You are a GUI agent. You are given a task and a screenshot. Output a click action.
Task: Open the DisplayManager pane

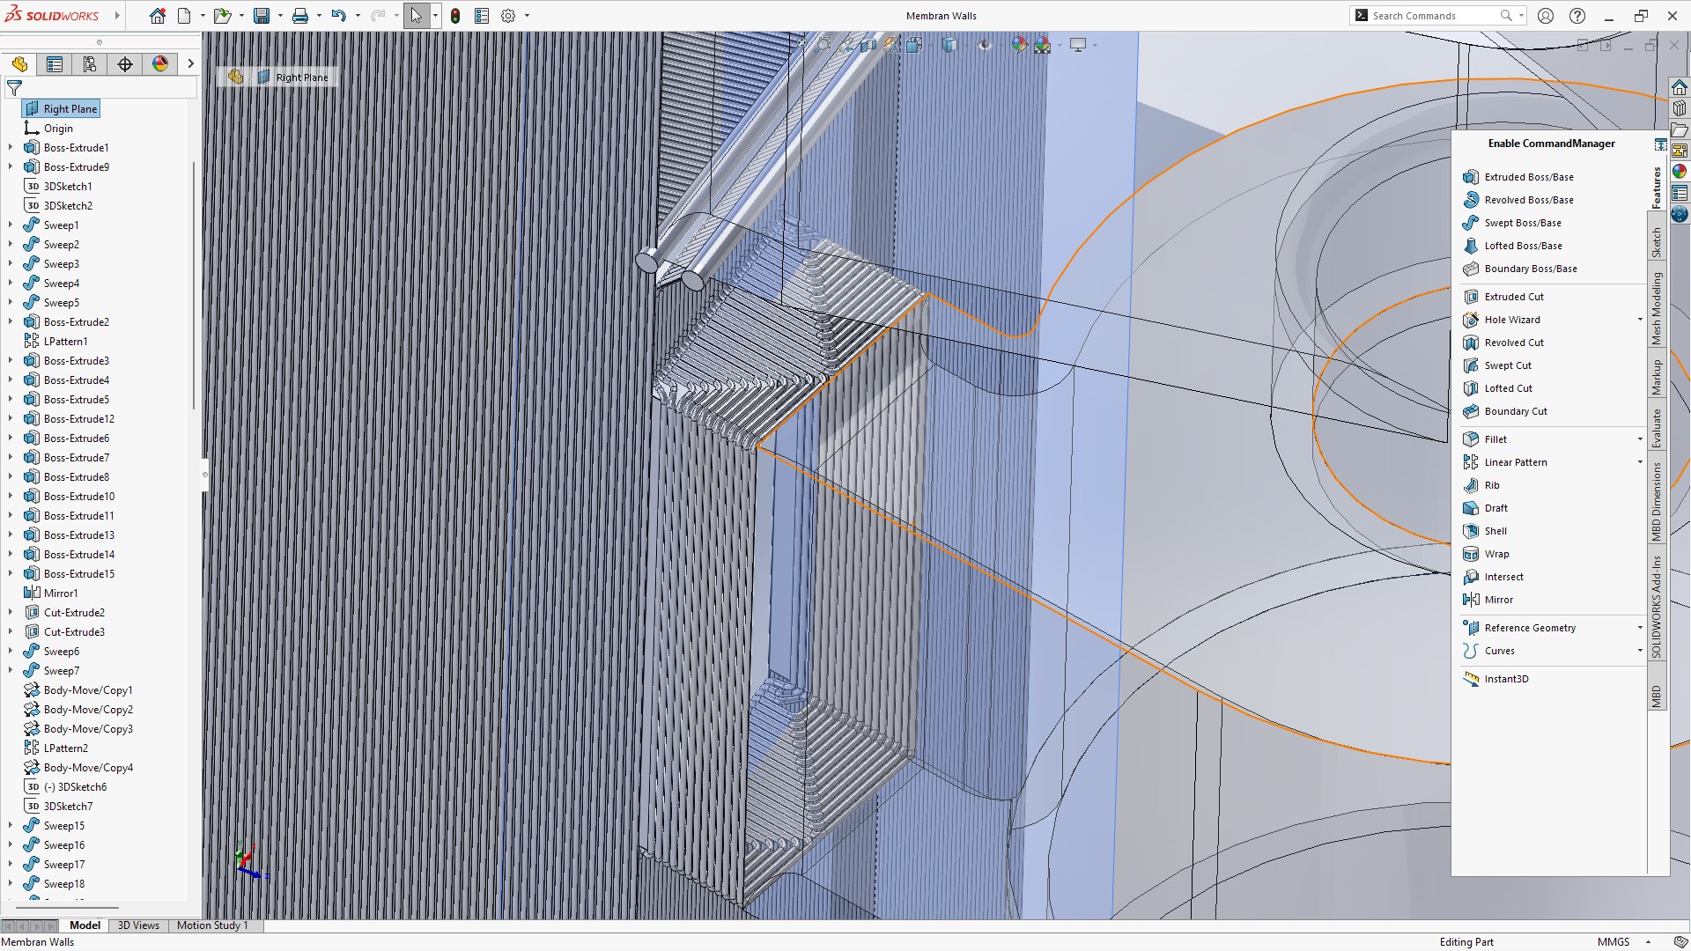159,63
